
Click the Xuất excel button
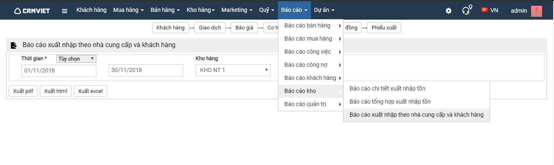91,91
